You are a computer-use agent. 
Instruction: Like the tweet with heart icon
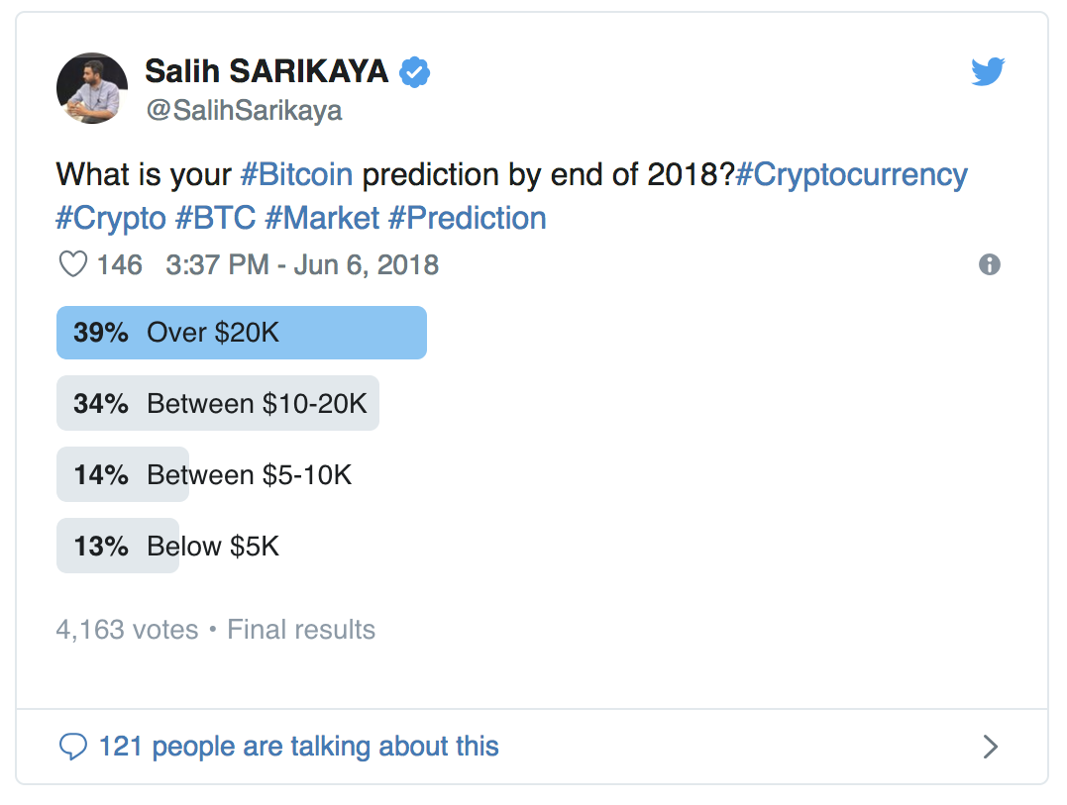click(x=73, y=265)
